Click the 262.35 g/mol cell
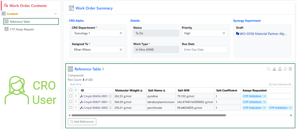The width and height of the screenshot is (297, 129). [x=129, y=96]
